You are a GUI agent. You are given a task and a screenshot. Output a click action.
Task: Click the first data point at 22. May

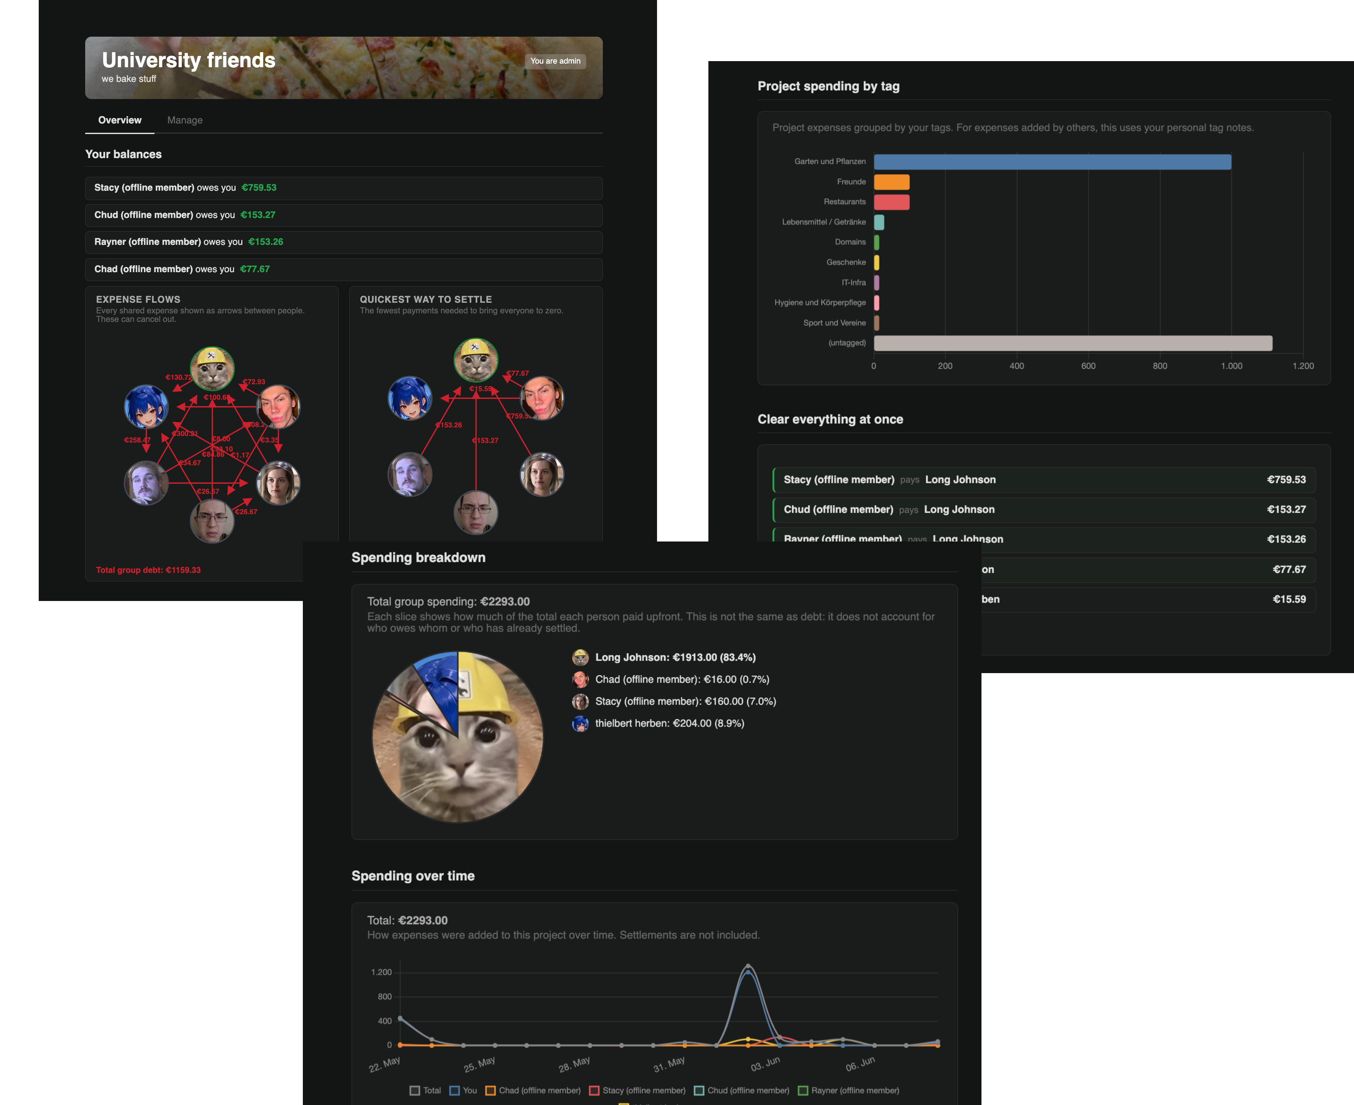pos(400,1019)
